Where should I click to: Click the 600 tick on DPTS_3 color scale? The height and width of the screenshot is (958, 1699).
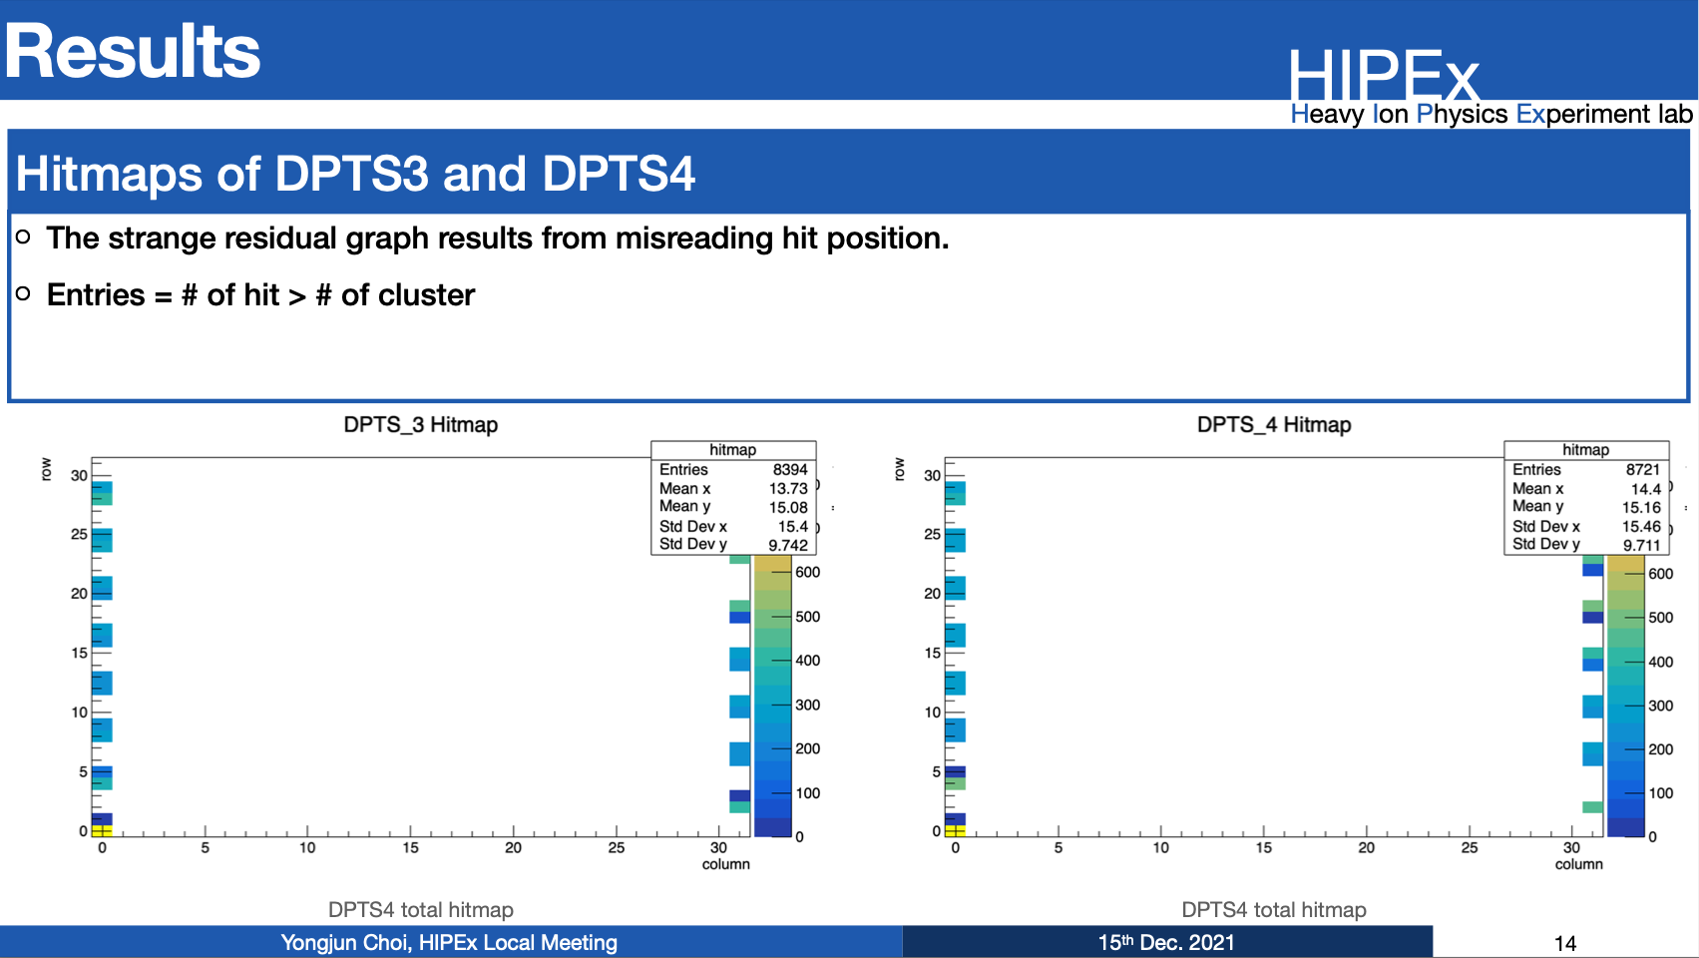click(x=808, y=572)
